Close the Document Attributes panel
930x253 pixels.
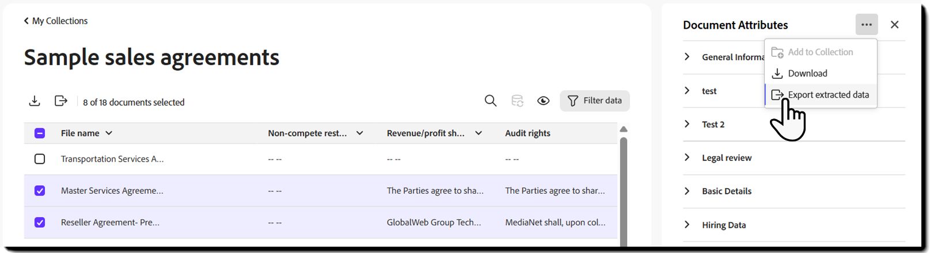[894, 25]
